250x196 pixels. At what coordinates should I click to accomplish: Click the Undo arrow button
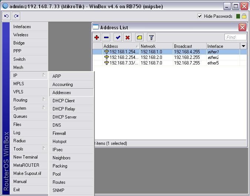click(x=7, y=16)
